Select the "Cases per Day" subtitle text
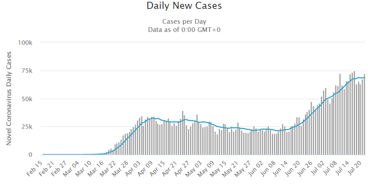Image resolution: width=368 pixels, height=184 pixels. (184, 22)
